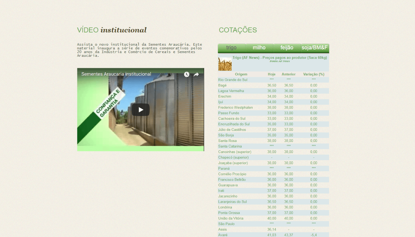Select the Cachoeira do Sul row label

(232, 119)
